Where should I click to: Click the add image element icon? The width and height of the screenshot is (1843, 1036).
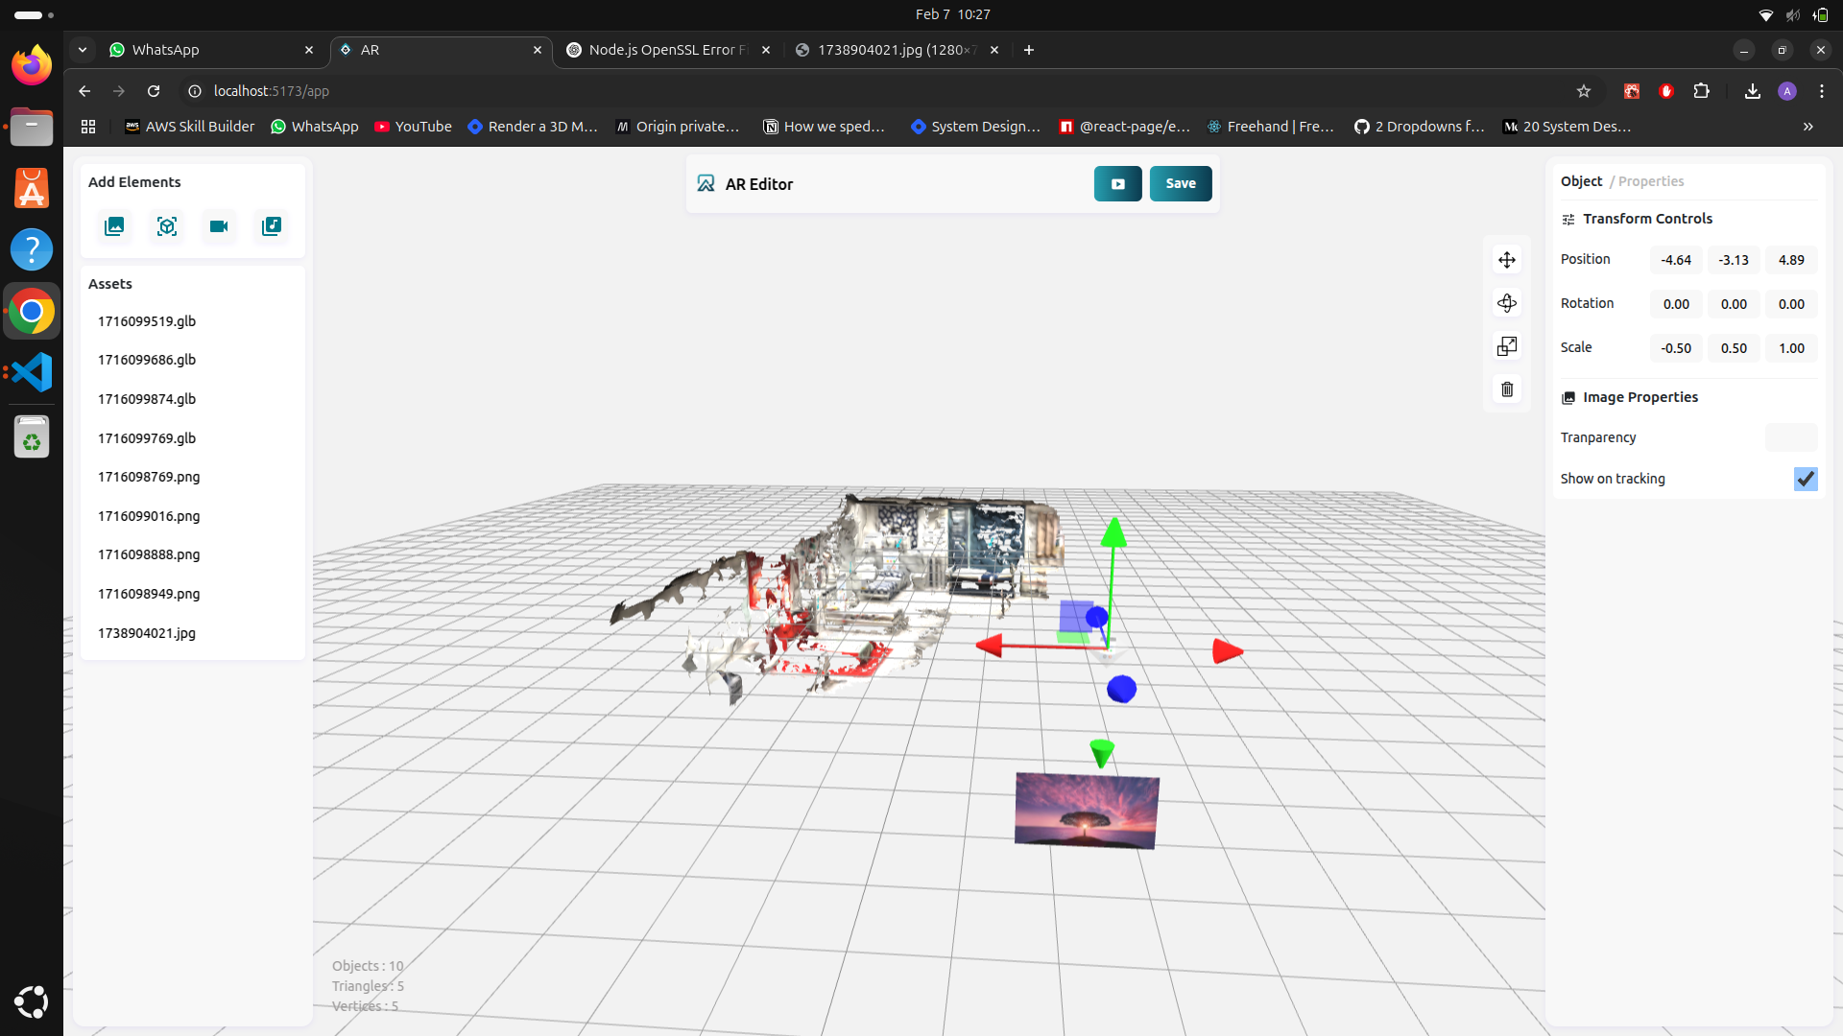[114, 226]
